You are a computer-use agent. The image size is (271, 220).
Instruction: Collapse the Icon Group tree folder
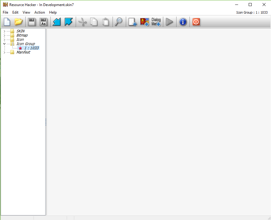pyautogui.click(x=4, y=44)
